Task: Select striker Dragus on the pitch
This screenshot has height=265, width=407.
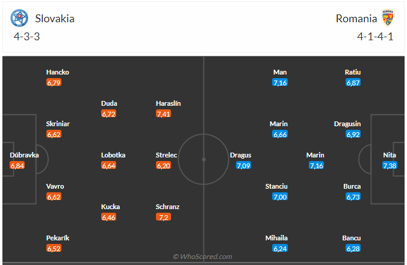Action: (241, 155)
